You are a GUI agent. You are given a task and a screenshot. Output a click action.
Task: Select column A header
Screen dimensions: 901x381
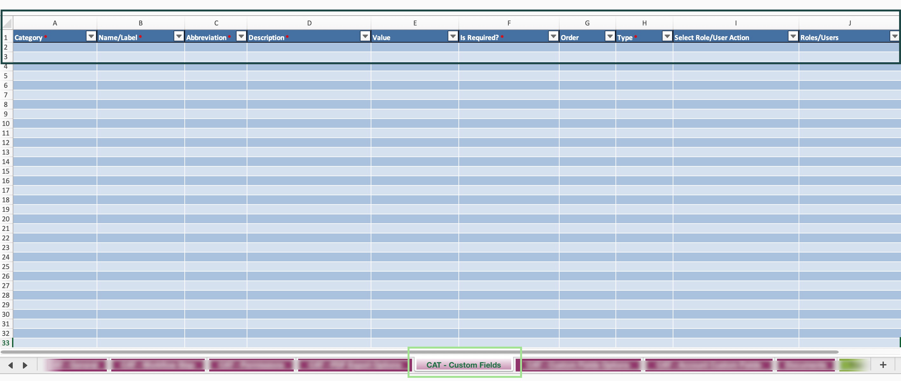tap(55, 23)
